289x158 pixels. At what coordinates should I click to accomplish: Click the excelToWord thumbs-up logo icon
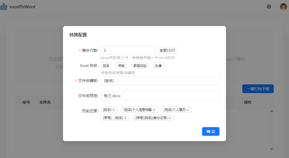point(4,6)
